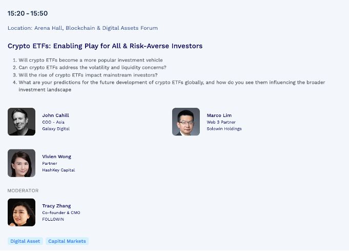Open moderator Tracy Zhang's photo
The image size is (349, 251).
coord(22,213)
